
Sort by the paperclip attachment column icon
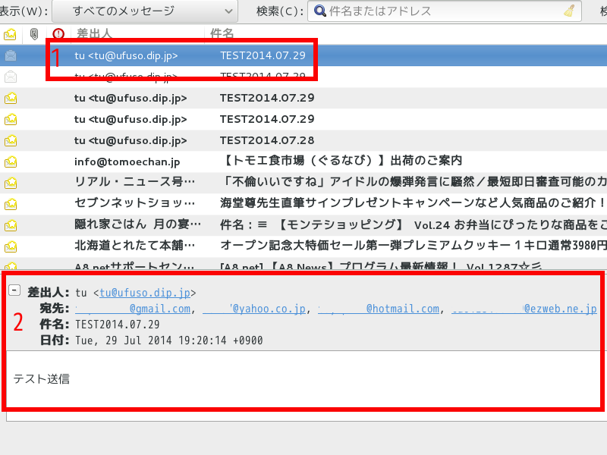tap(34, 34)
